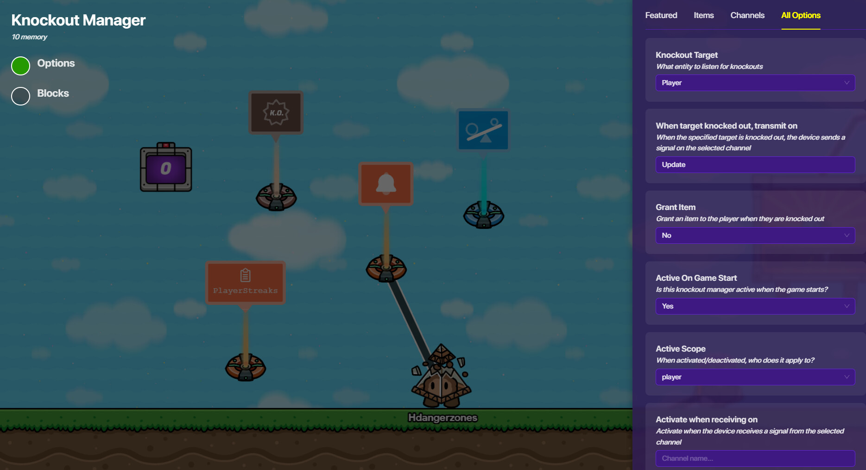This screenshot has height=470, width=866.
Task: Select the blue seesaw checker device
Action: point(483,130)
